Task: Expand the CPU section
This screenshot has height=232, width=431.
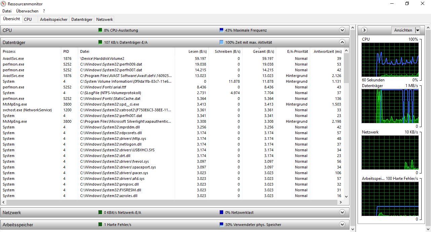Action: tap(342, 30)
